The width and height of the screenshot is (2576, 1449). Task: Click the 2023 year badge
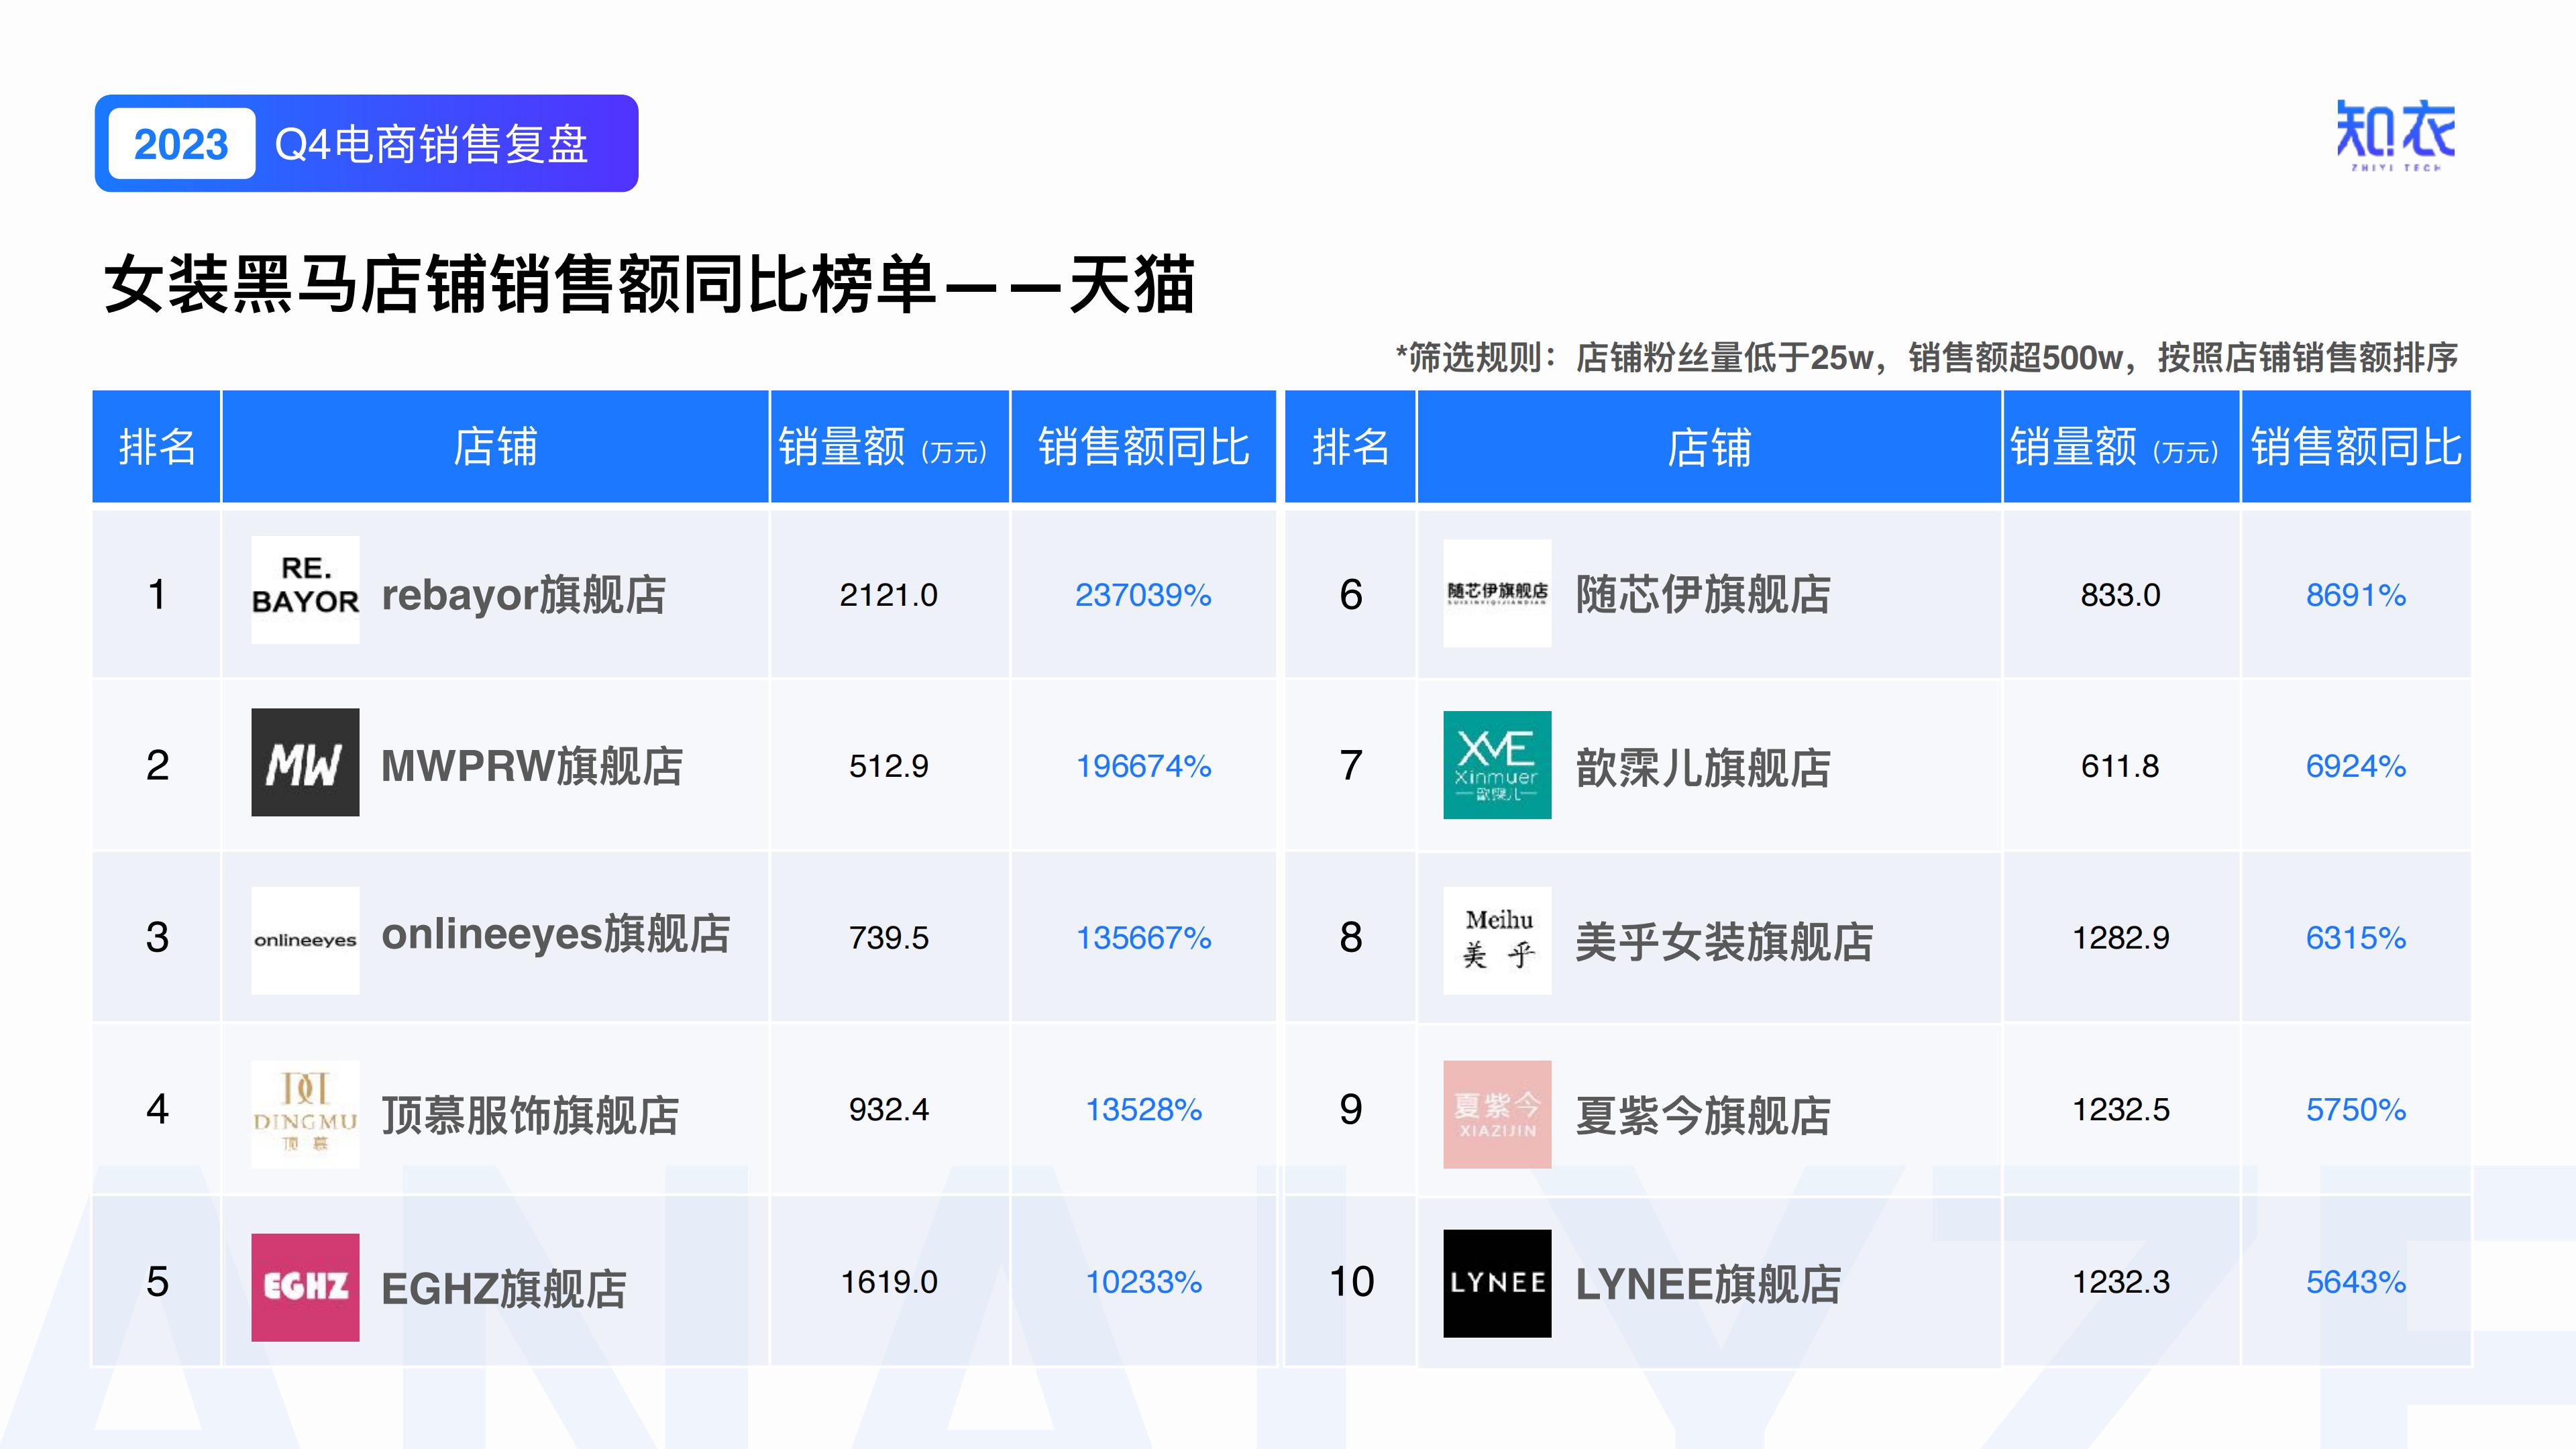181,144
